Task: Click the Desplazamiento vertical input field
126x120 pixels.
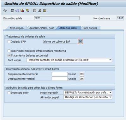Action: coord(60,79)
